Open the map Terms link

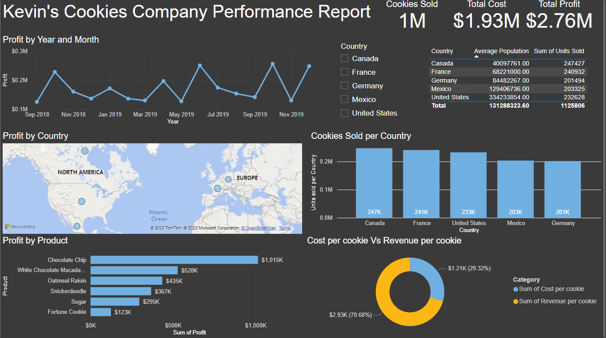coord(285,228)
